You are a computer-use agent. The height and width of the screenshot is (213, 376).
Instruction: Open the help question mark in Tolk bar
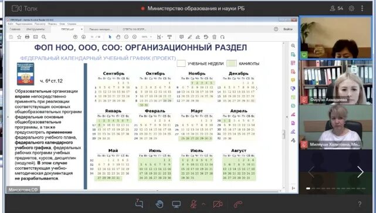[x=360, y=204]
